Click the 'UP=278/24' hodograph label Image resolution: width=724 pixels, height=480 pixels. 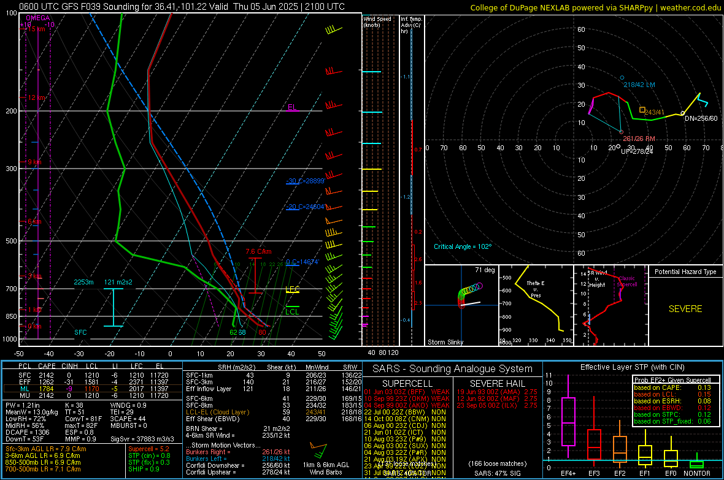[637, 151]
